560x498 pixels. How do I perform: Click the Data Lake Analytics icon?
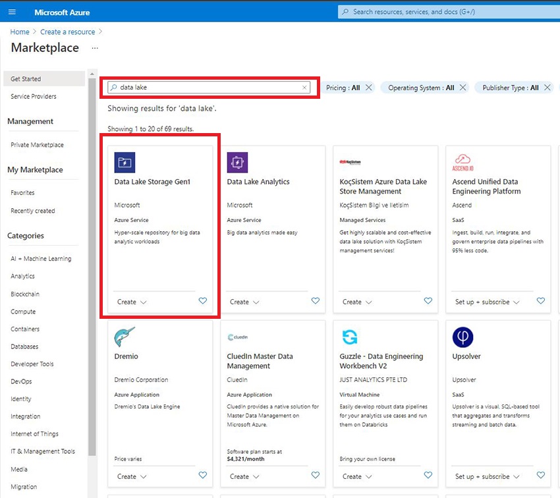pyautogui.click(x=237, y=163)
